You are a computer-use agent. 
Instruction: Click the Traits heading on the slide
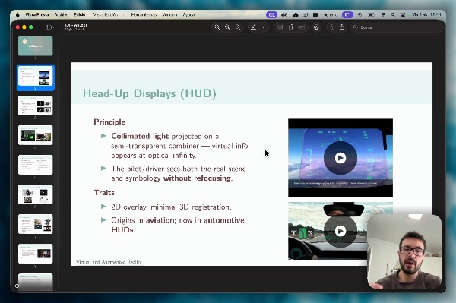(104, 193)
